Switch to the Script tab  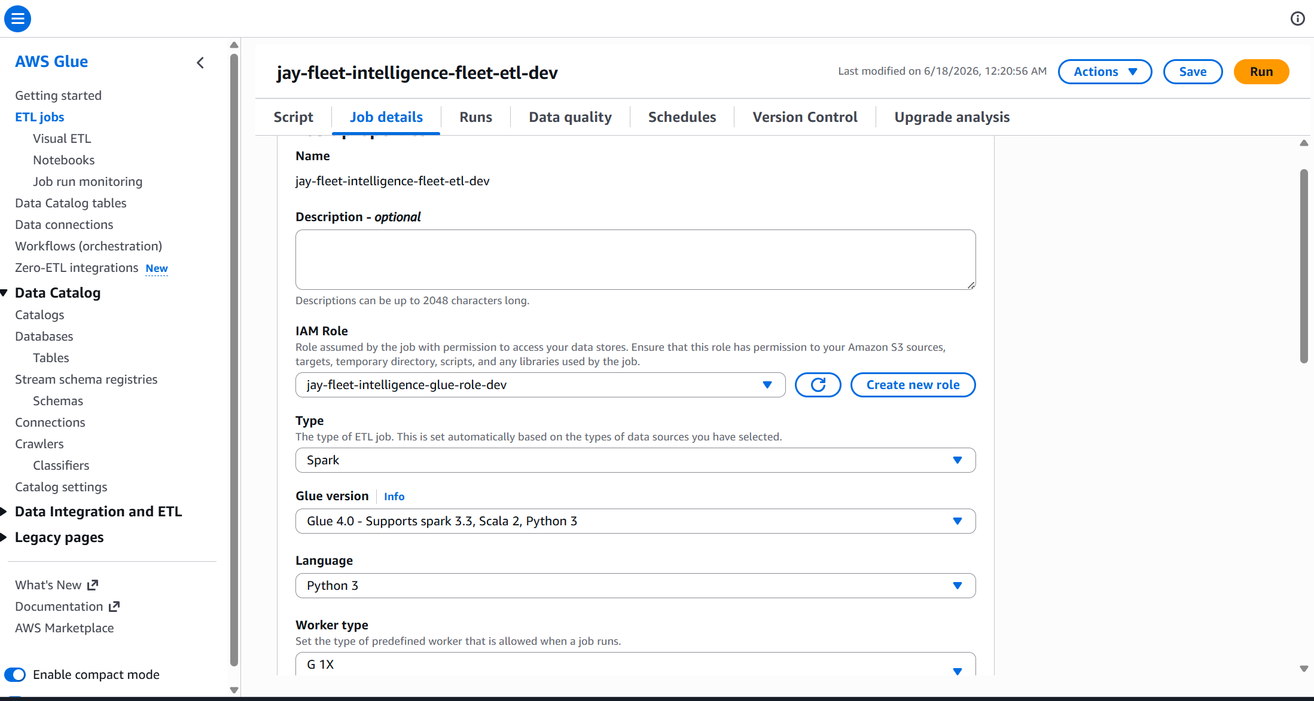click(x=293, y=117)
